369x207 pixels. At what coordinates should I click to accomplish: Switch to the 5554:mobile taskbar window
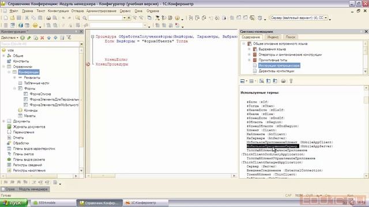coord(53,203)
